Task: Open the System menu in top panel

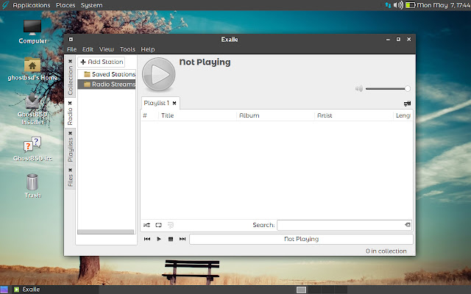Action: coord(91,5)
